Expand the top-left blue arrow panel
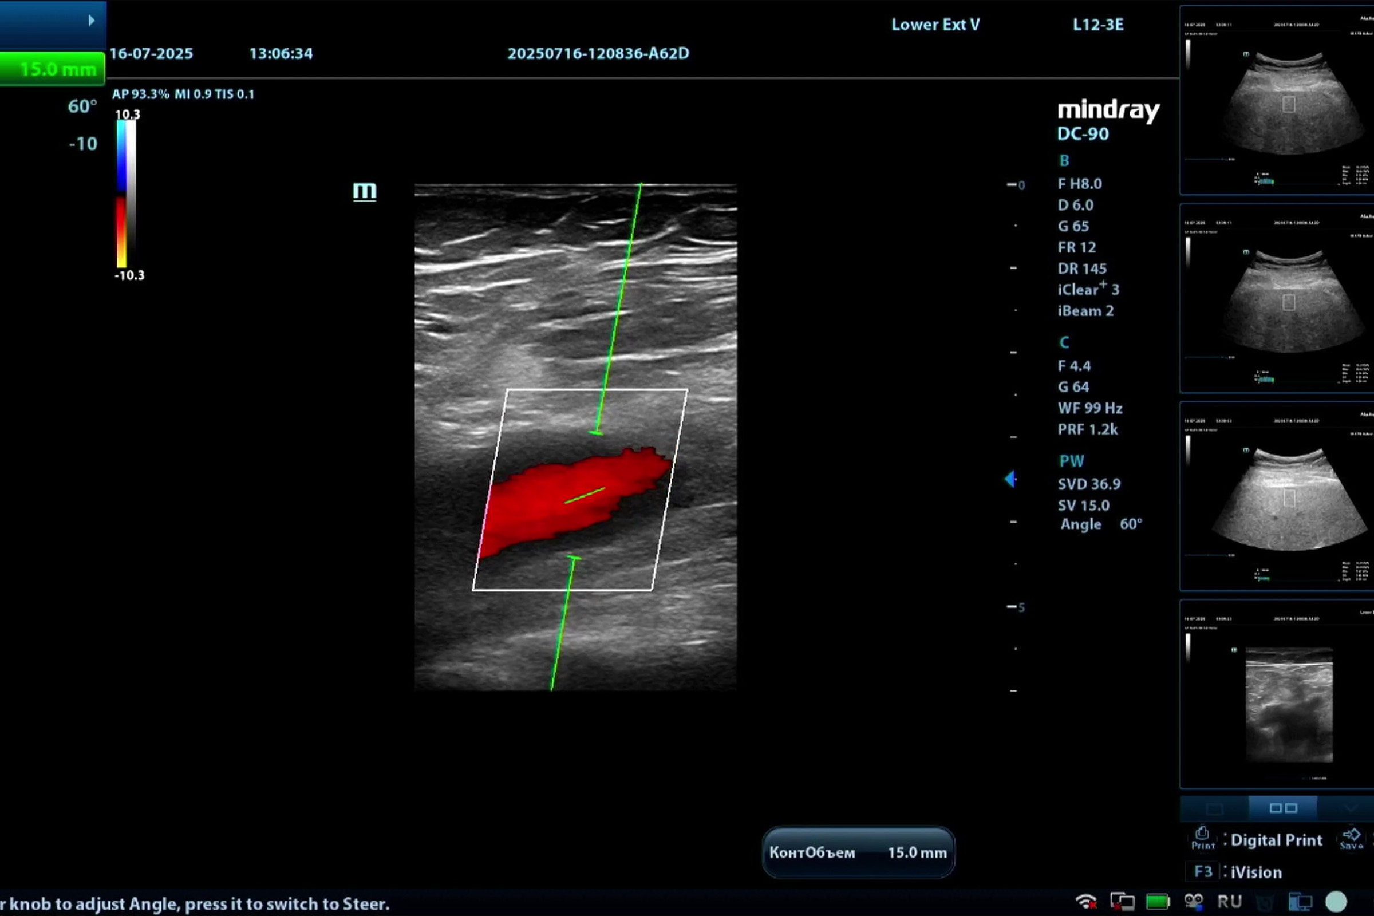 [x=91, y=21]
